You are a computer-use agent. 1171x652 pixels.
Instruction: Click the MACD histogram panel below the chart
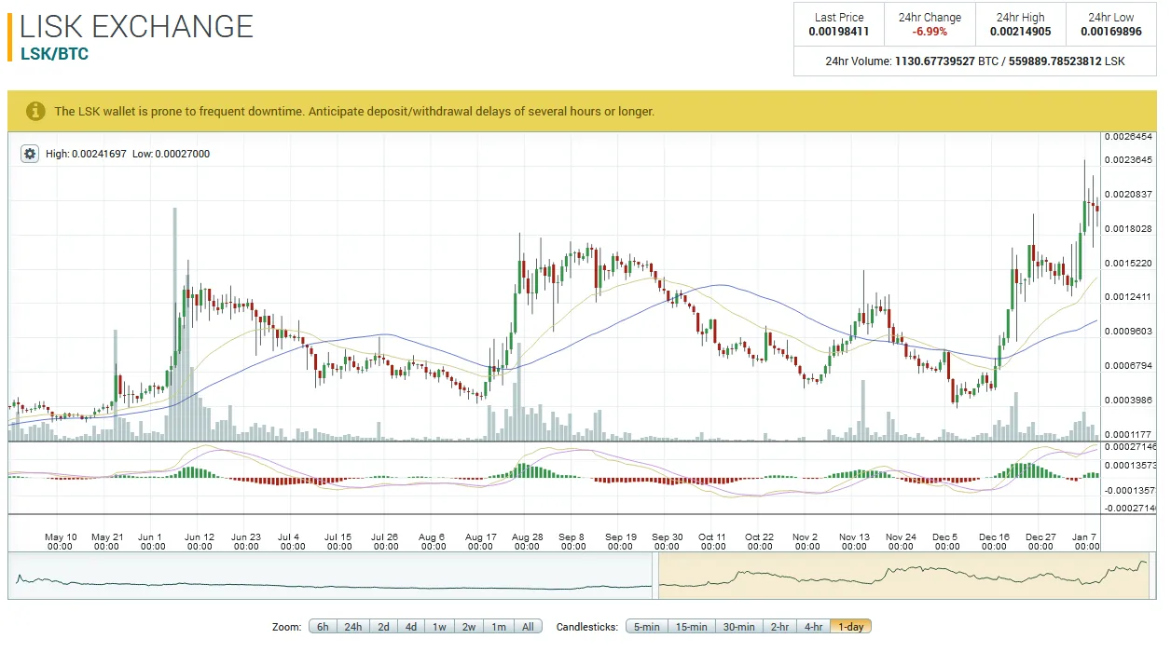pos(555,477)
